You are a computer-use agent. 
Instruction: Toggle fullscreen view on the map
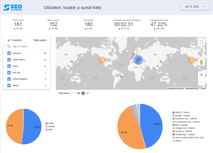click(x=201, y=42)
